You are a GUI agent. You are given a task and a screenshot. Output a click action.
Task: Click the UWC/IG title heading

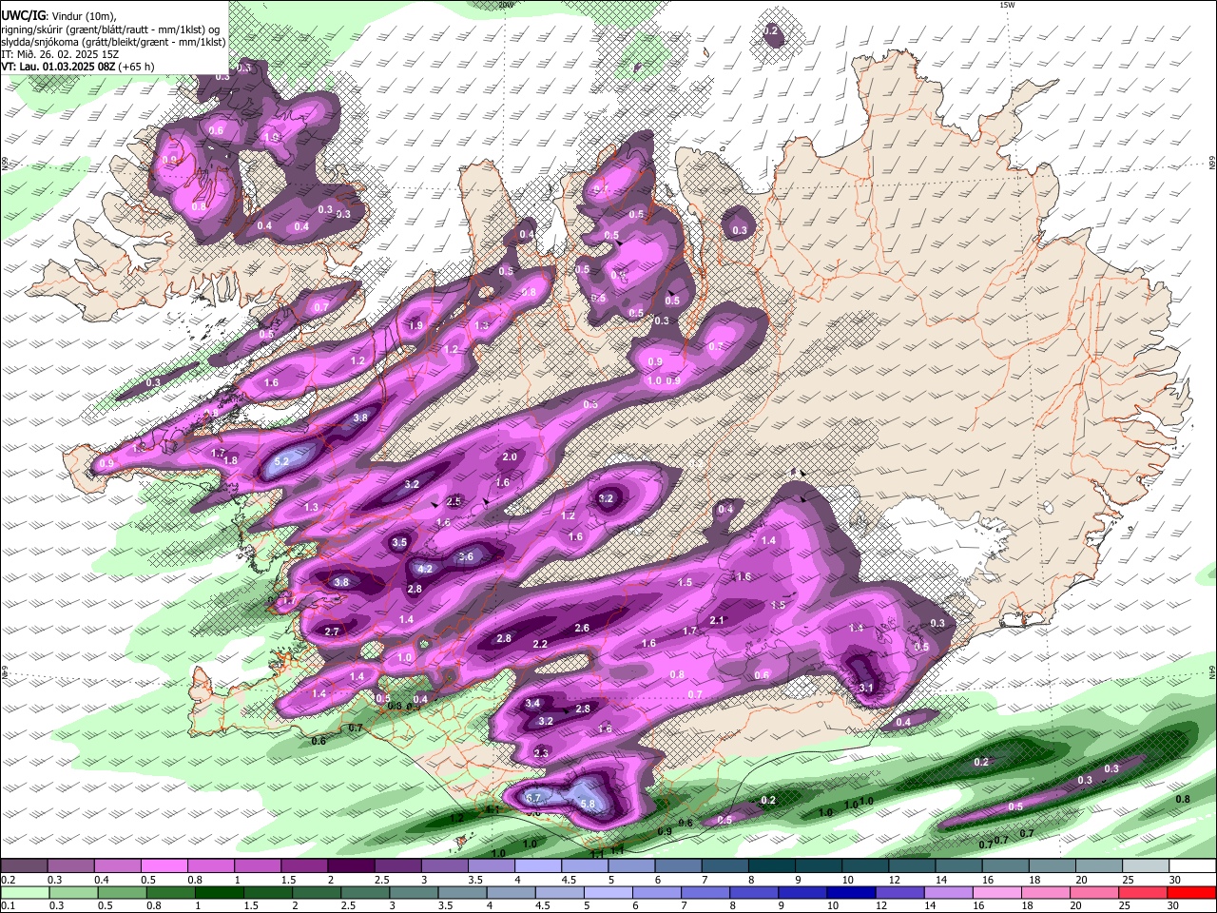[x=23, y=16]
